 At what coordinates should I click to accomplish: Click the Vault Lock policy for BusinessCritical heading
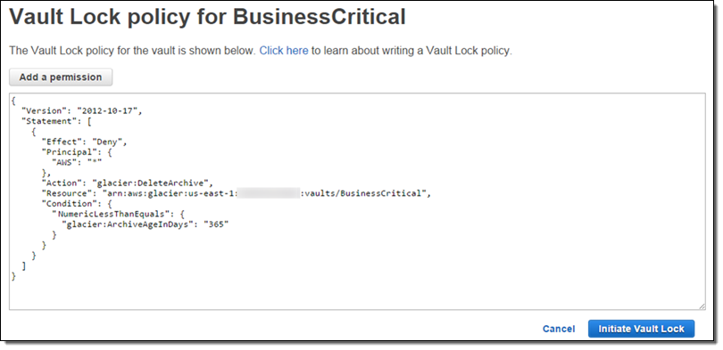pos(207,18)
